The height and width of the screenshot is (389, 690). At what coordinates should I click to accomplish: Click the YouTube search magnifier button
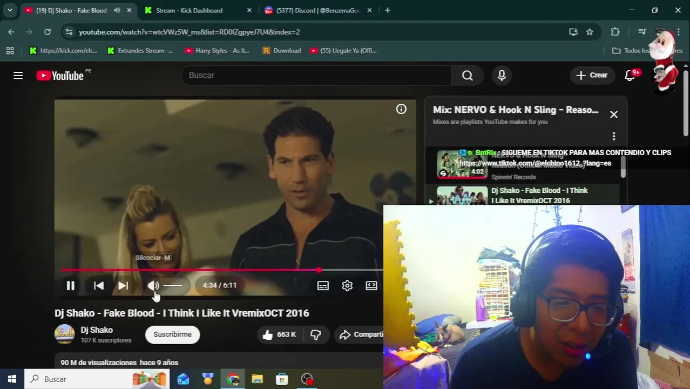468,75
